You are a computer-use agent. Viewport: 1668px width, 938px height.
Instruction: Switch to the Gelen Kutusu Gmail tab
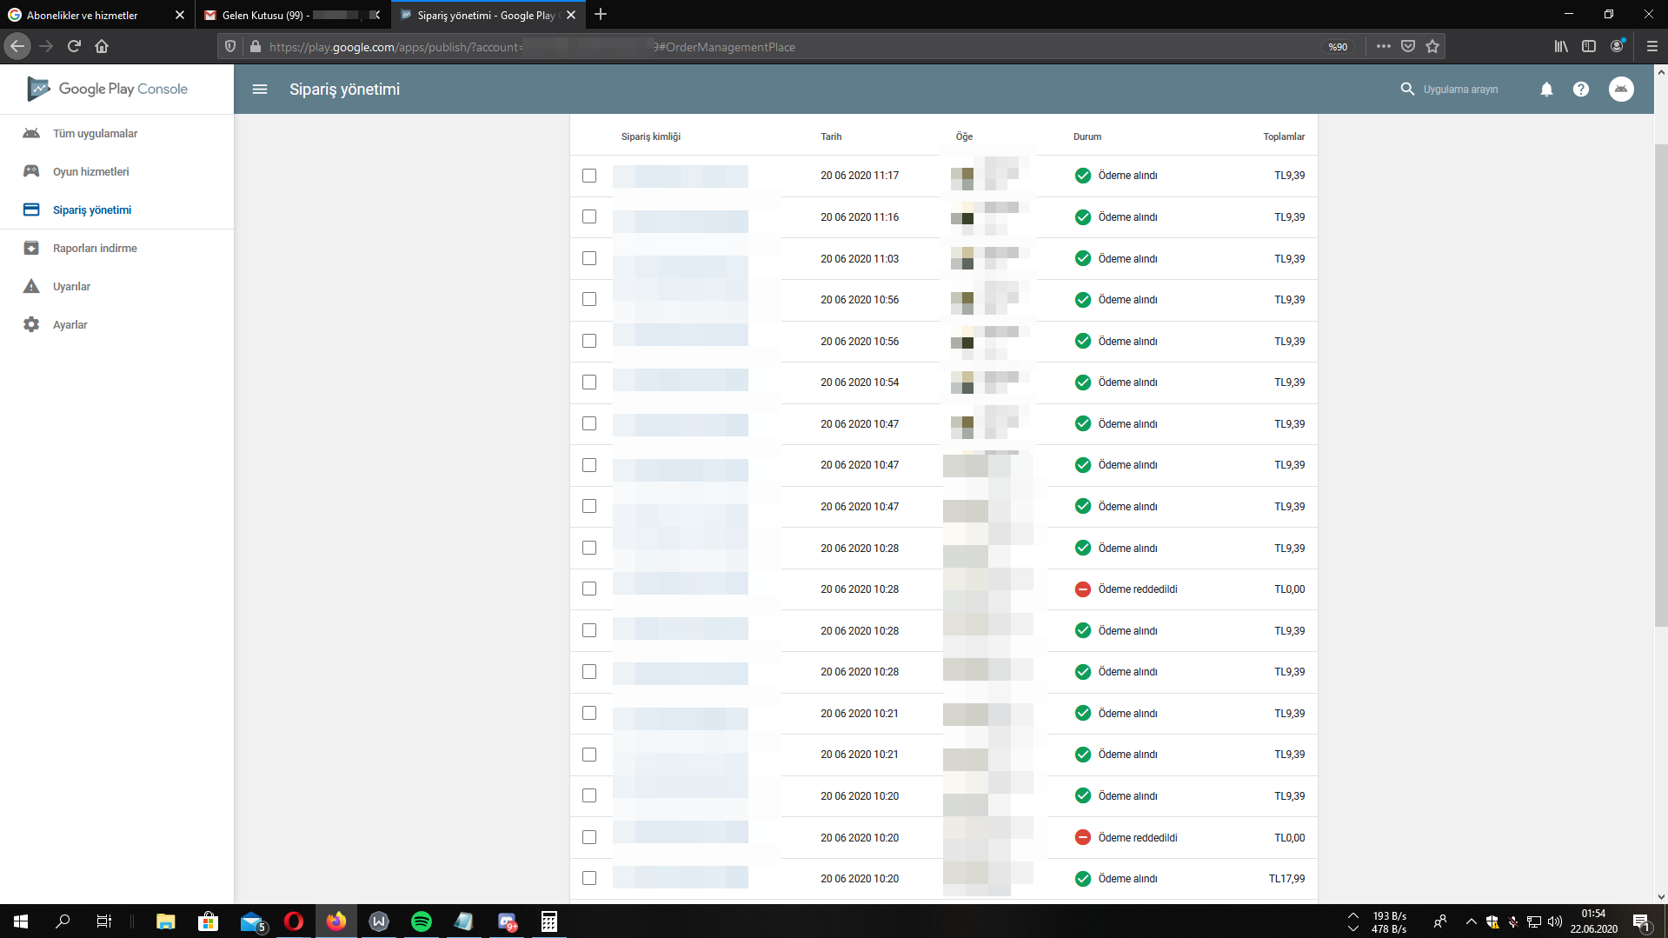tap(293, 15)
